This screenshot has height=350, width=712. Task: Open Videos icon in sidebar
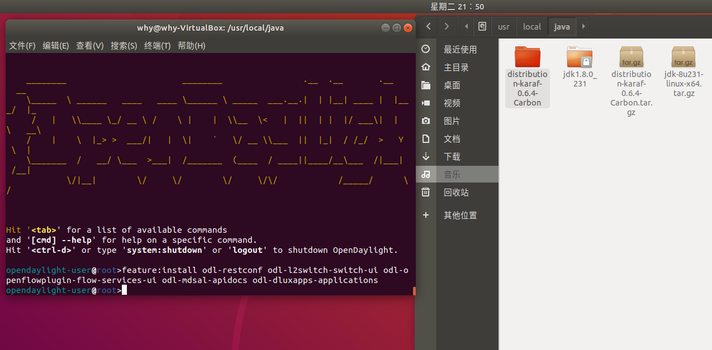coord(426,103)
